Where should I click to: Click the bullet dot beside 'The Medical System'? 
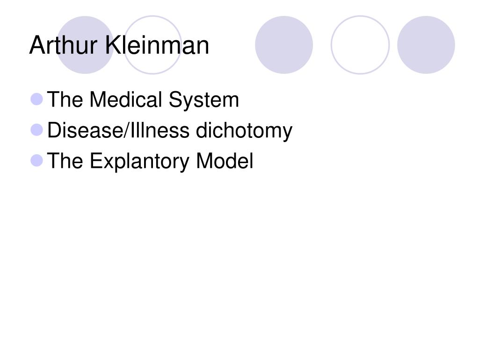click(36, 99)
